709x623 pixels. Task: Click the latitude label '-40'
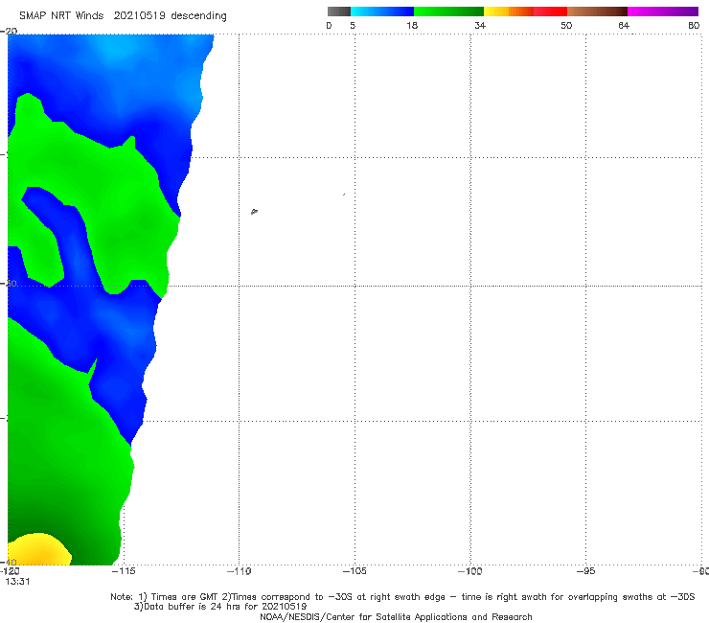(9, 562)
